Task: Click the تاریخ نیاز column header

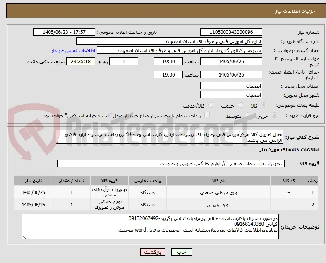Action: click(33, 181)
